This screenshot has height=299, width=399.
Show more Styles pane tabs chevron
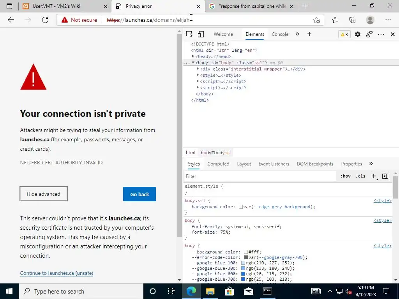pos(371,164)
